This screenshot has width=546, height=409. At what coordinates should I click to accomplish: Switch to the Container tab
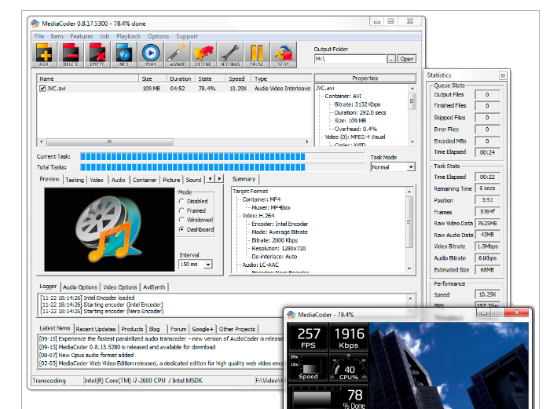point(144,180)
